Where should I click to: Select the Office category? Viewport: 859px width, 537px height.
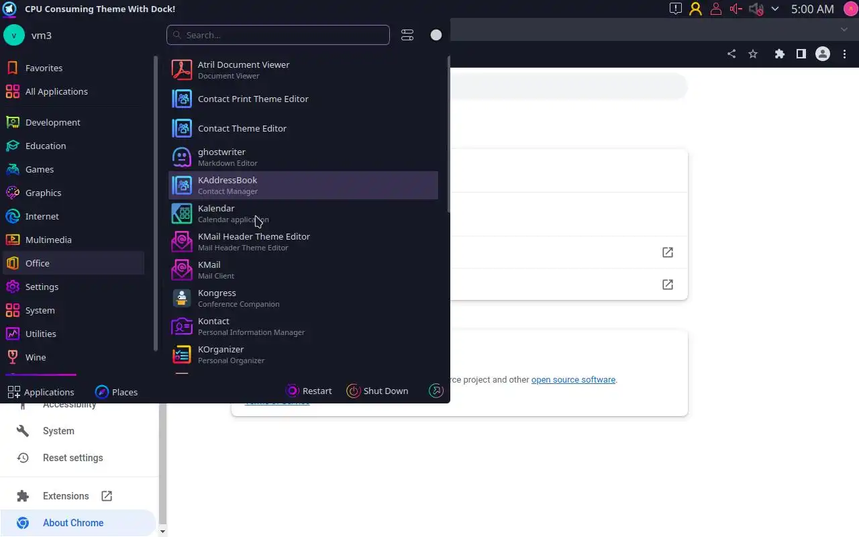point(74,263)
